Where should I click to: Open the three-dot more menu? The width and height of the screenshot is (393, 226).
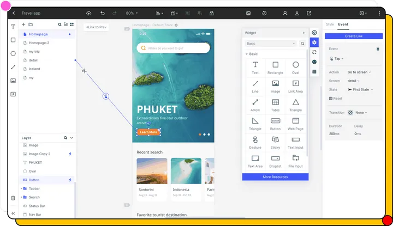[379, 13]
